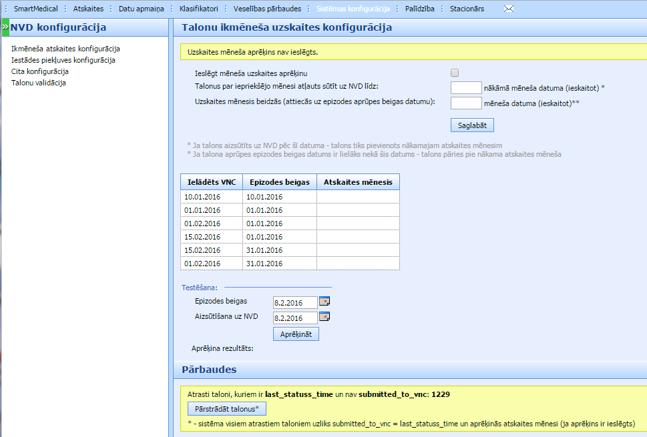
Task: Open the Veselības pārbaudes menu
Action: pyautogui.click(x=267, y=9)
